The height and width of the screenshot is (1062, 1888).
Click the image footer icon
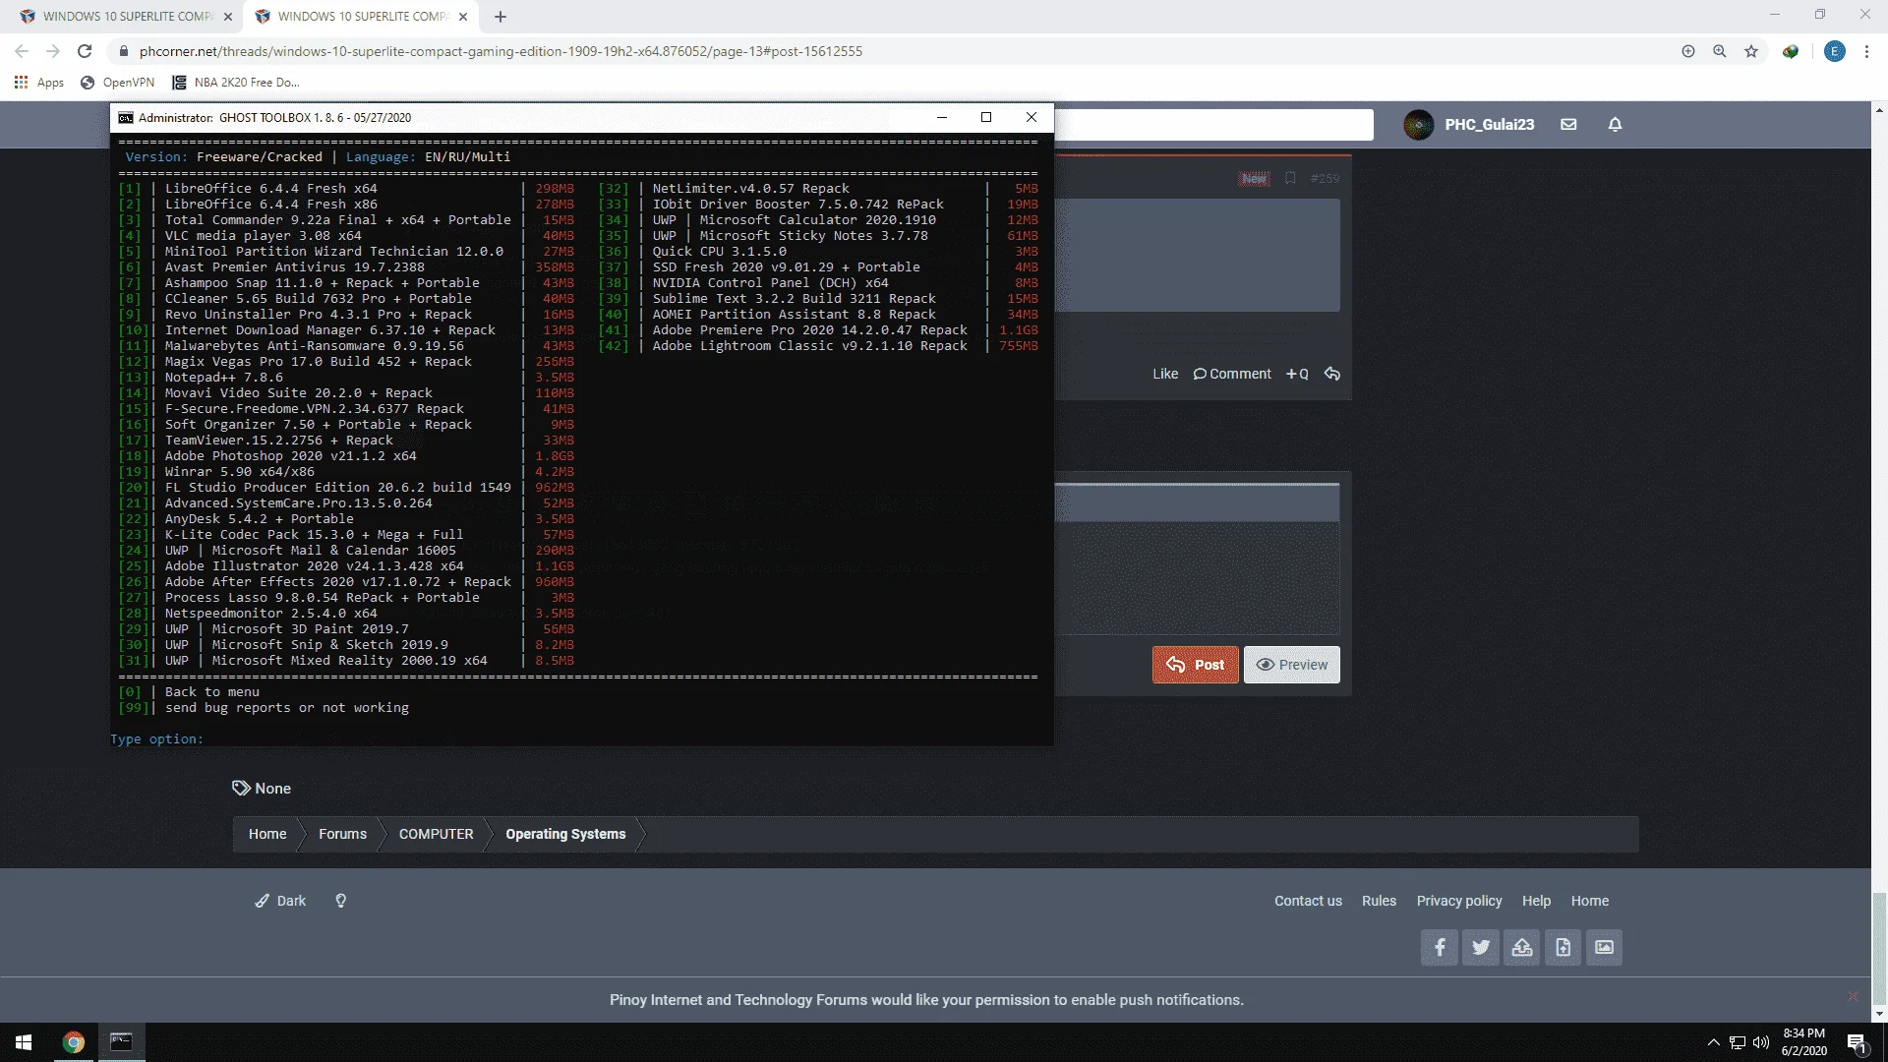[1605, 948]
